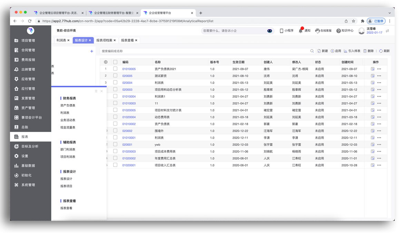Click the platform logo at sidebar top
This screenshot has width=403, height=235.
[x=31, y=31]
